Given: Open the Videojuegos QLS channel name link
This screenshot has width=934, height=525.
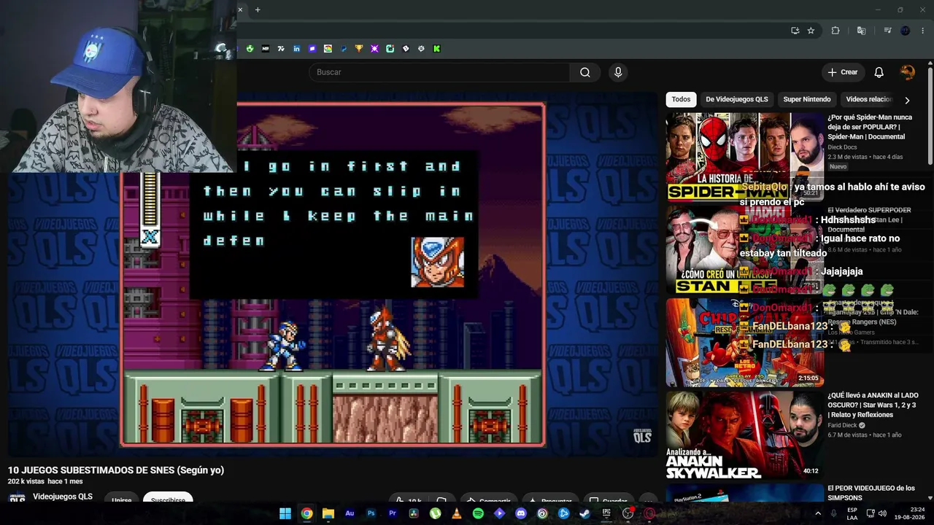Looking at the screenshot, I should pos(63,497).
